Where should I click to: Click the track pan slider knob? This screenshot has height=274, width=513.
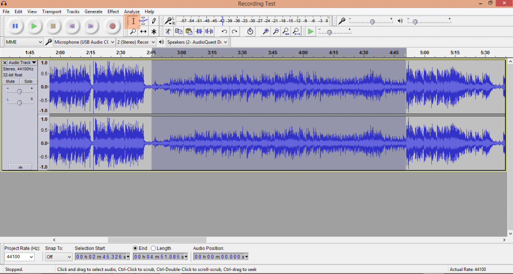click(20, 103)
